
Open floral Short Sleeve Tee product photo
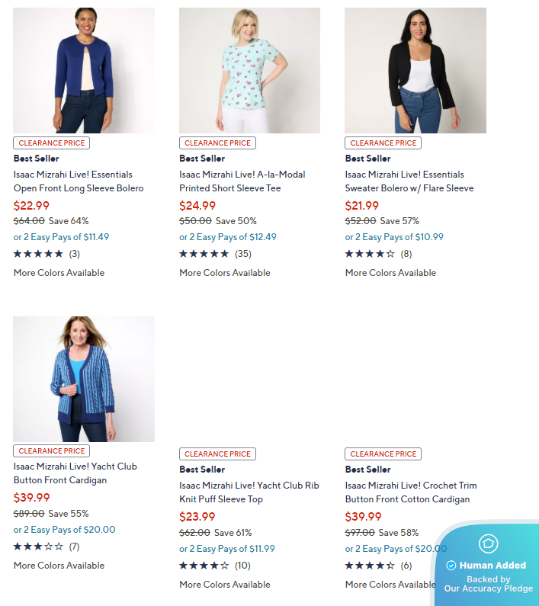click(249, 70)
